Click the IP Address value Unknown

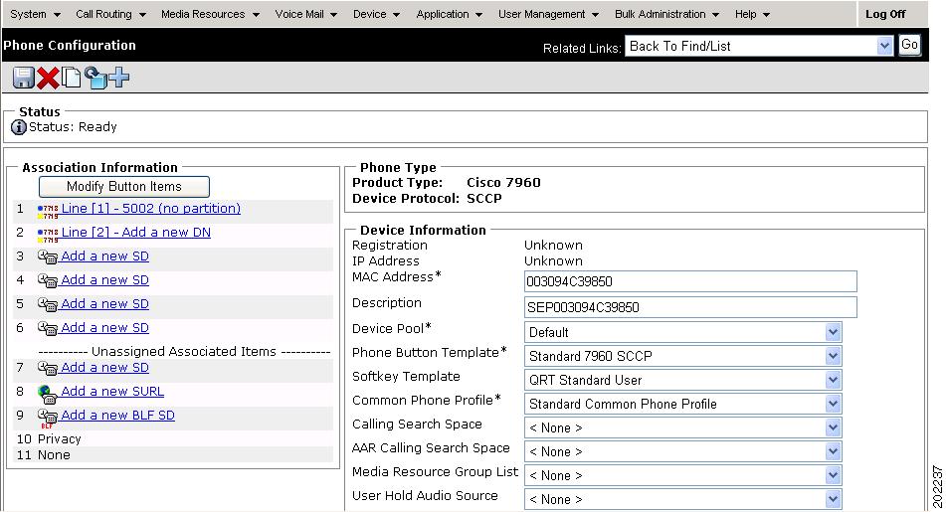(553, 261)
